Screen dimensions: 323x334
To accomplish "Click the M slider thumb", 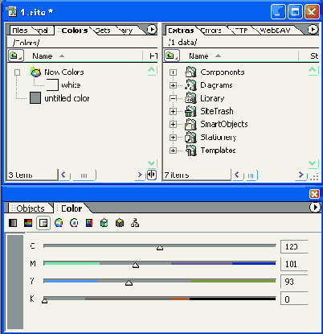I will click(x=136, y=265).
